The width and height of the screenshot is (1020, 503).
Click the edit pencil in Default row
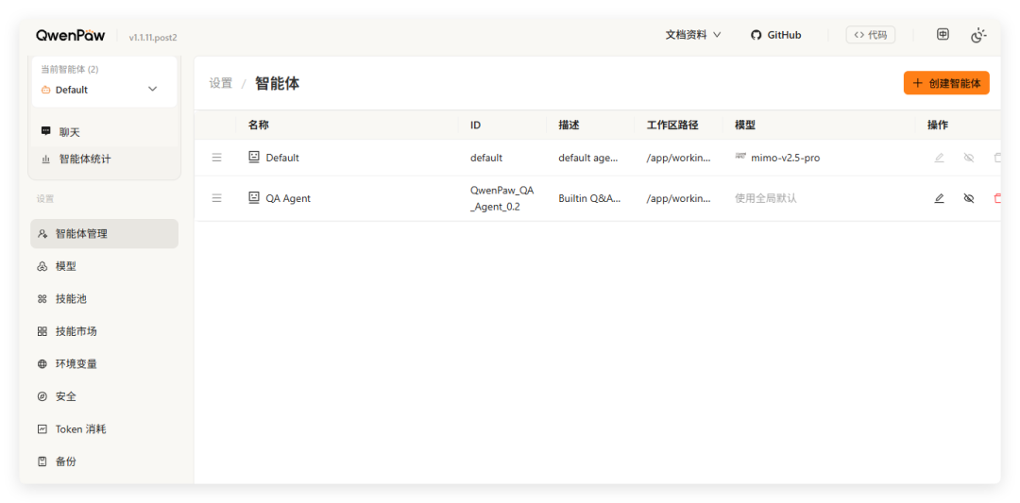pyautogui.click(x=939, y=158)
